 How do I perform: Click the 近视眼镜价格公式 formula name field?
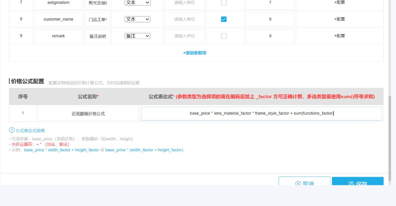(88, 114)
